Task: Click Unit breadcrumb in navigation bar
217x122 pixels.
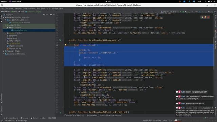Action: coord(21,12)
